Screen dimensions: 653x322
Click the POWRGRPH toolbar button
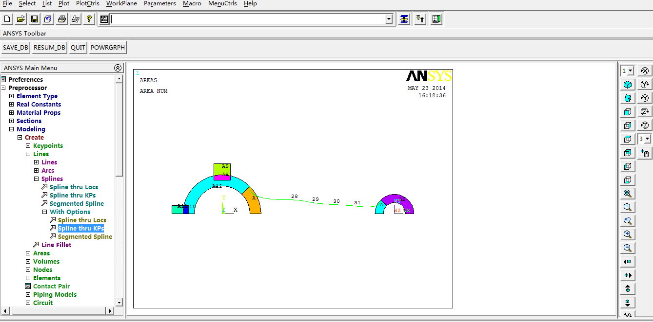(x=108, y=48)
